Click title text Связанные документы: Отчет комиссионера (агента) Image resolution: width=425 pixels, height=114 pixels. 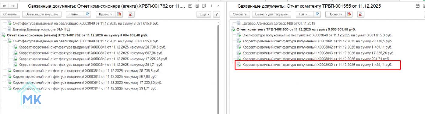point(106,6)
